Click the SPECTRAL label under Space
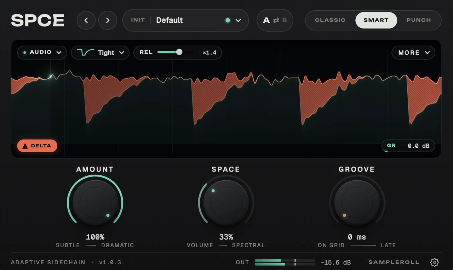The height and width of the screenshot is (270, 453). pos(248,245)
